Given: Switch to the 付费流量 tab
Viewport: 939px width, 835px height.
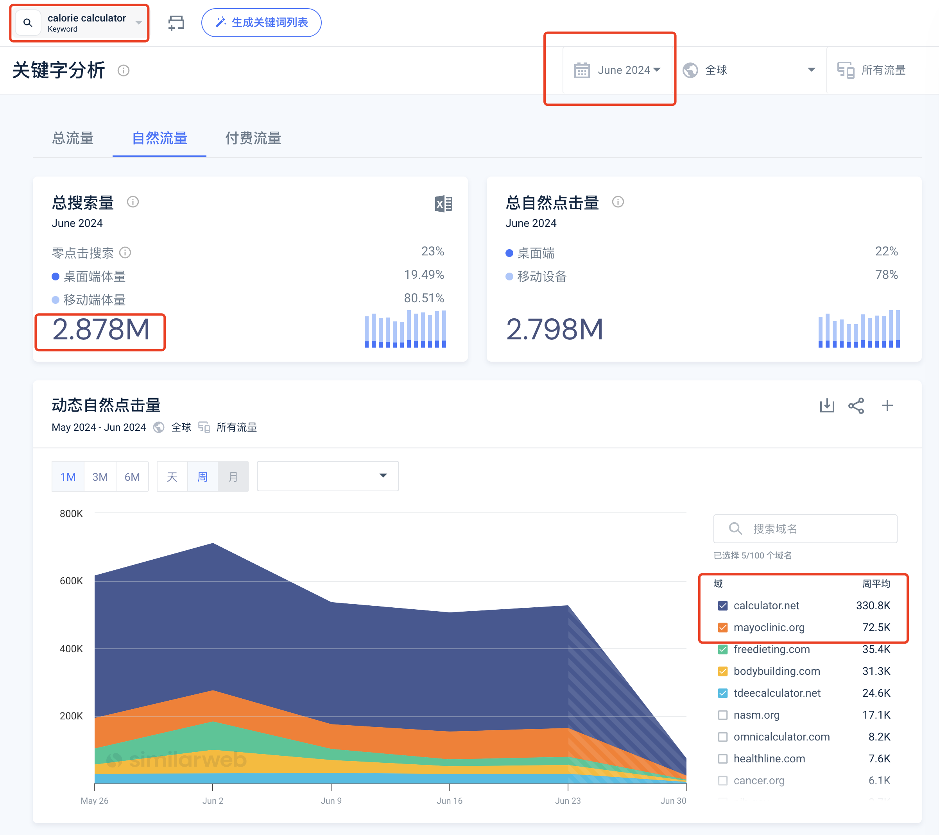Looking at the screenshot, I should tap(253, 138).
